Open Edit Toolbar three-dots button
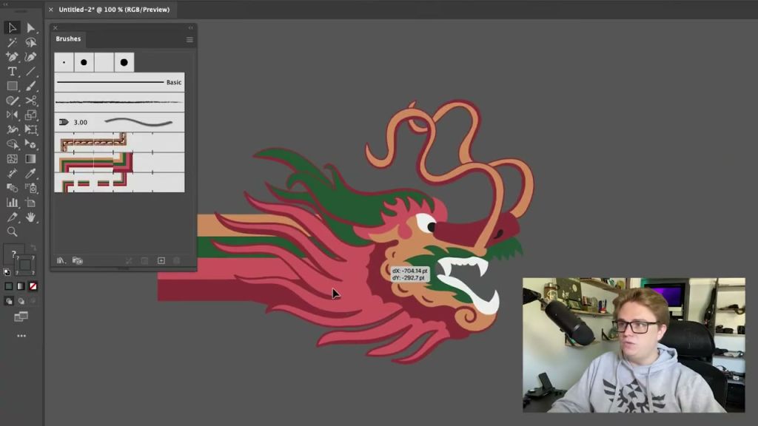This screenshot has width=758, height=426. [x=21, y=336]
